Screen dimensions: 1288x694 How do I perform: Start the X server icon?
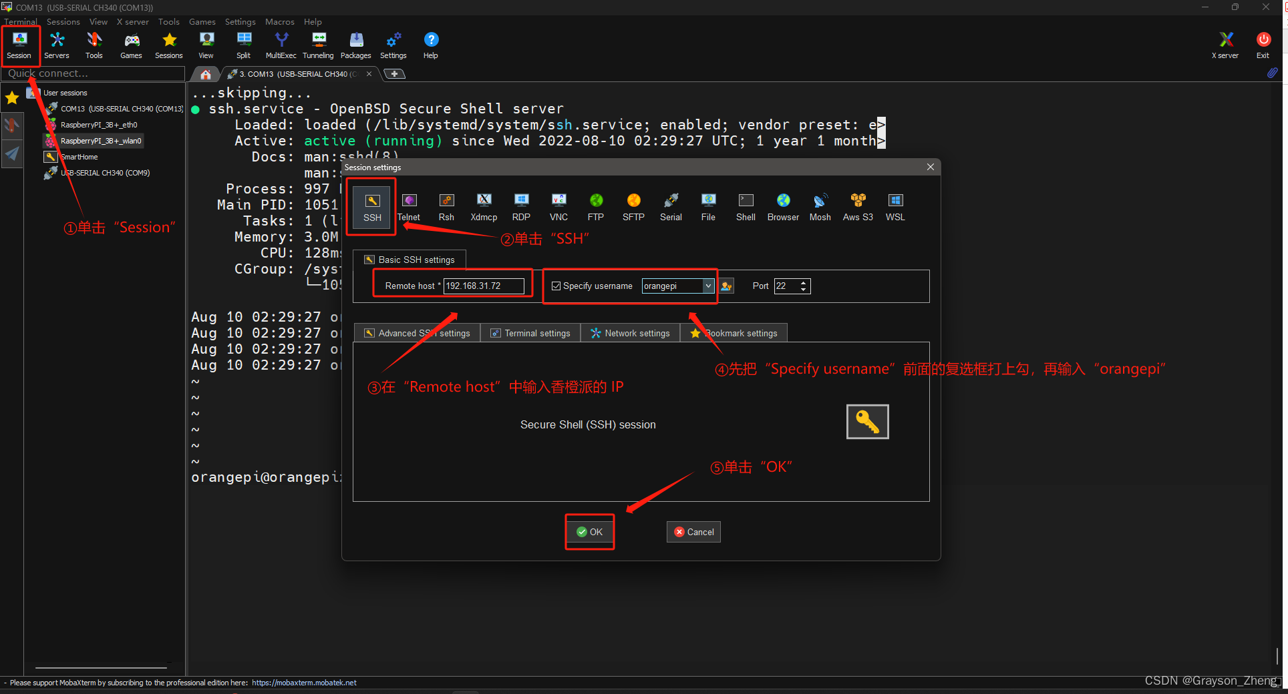pos(1225,45)
